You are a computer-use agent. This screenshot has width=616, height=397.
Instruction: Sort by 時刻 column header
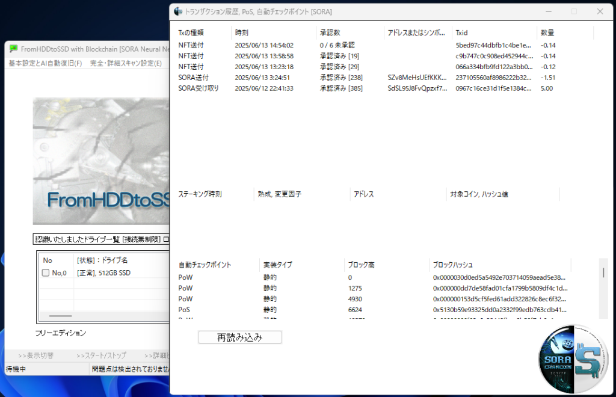tap(274, 32)
